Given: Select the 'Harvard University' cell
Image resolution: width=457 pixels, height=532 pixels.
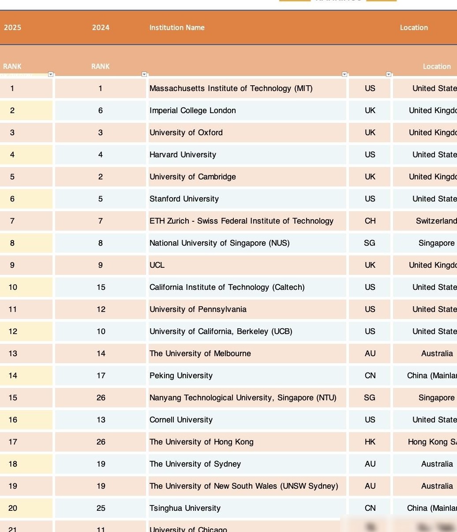Looking at the screenshot, I should [247, 155].
